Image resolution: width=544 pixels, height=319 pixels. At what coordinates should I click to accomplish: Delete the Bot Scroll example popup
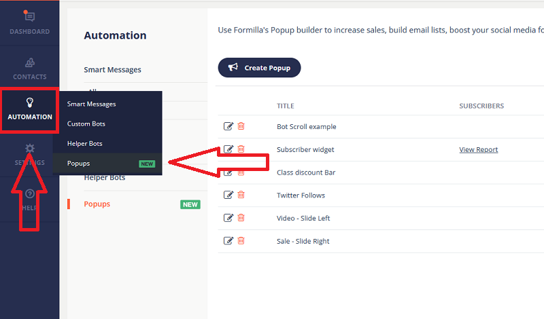click(x=241, y=126)
